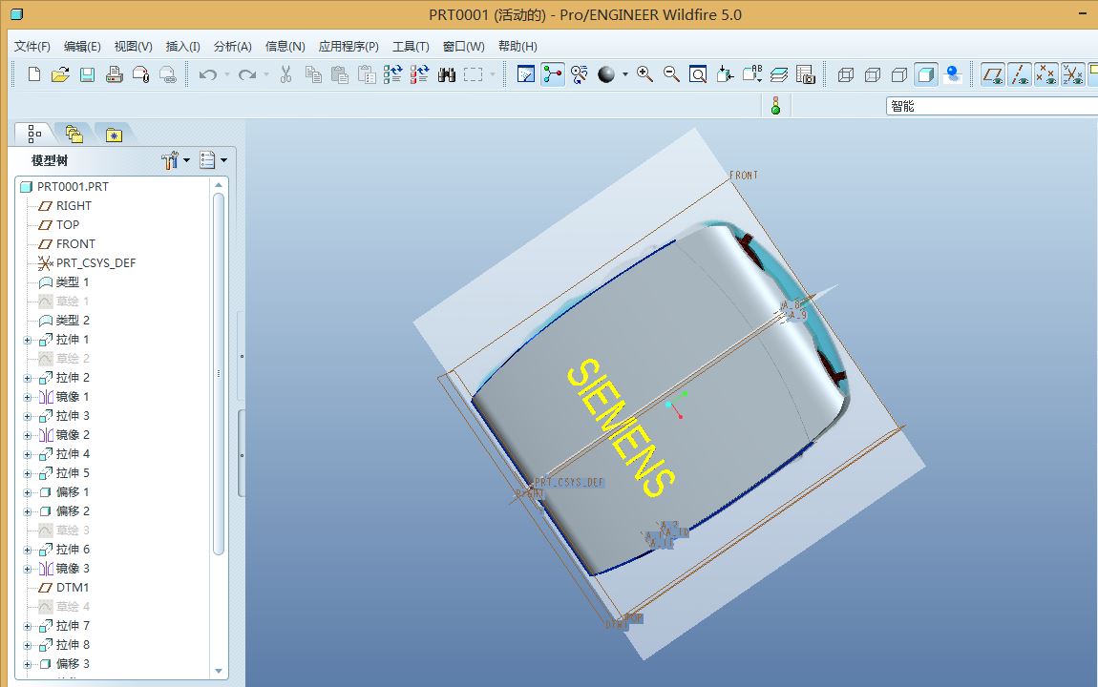The image size is (1098, 687).
Task: Click the Copy icon in the toolbar
Action: tap(313, 74)
